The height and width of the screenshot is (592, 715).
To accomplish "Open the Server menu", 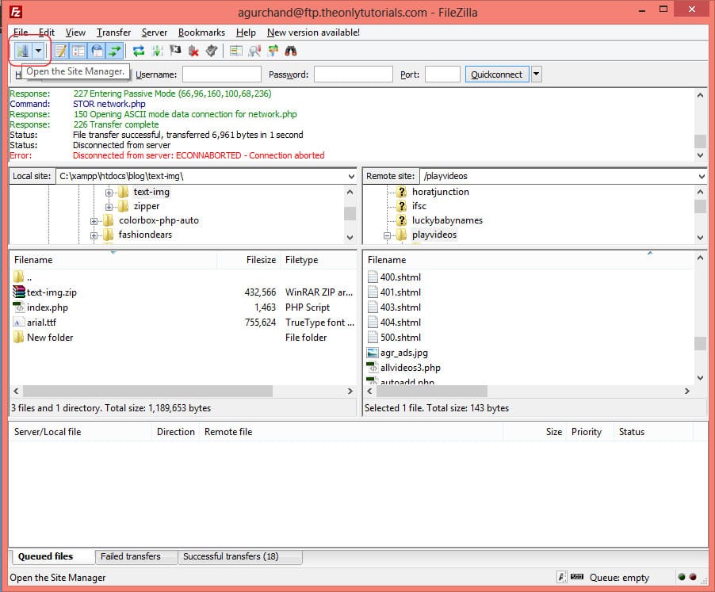I will point(154,32).
